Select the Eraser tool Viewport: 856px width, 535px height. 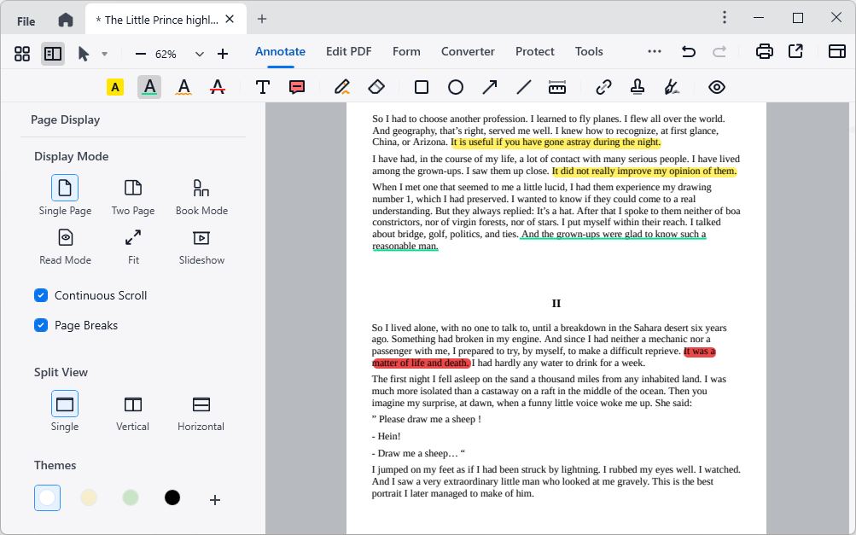(376, 86)
